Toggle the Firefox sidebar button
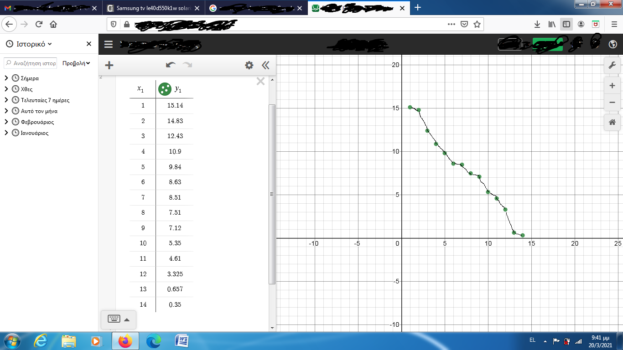The height and width of the screenshot is (350, 623). (x=566, y=24)
